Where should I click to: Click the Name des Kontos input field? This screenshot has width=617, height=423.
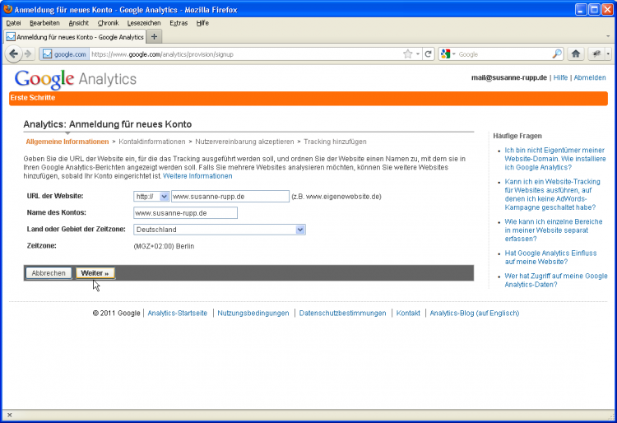click(x=185, y=213)
